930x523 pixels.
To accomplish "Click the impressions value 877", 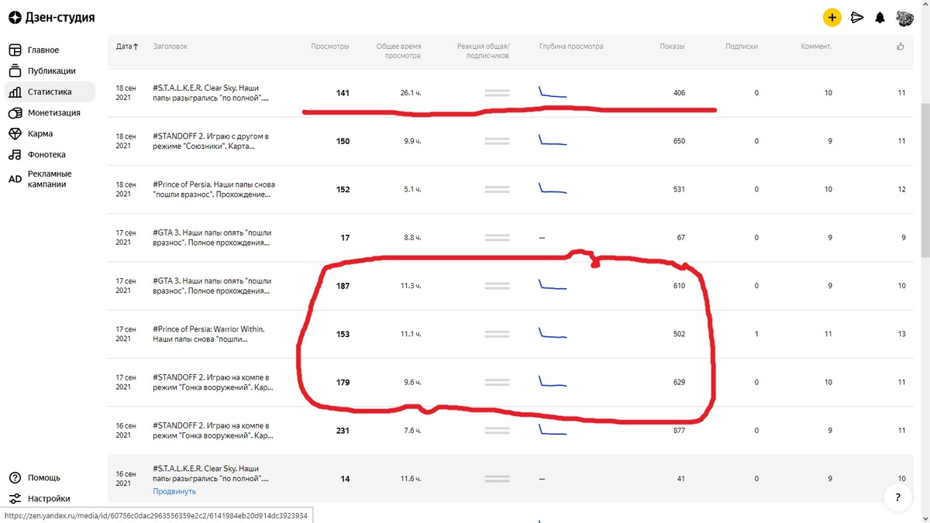I will (679, 431).
